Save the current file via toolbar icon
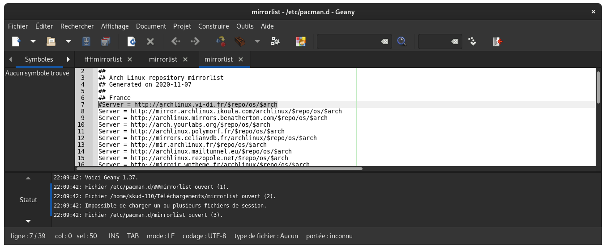Viewport: 606px width, 249px height. 86,41
